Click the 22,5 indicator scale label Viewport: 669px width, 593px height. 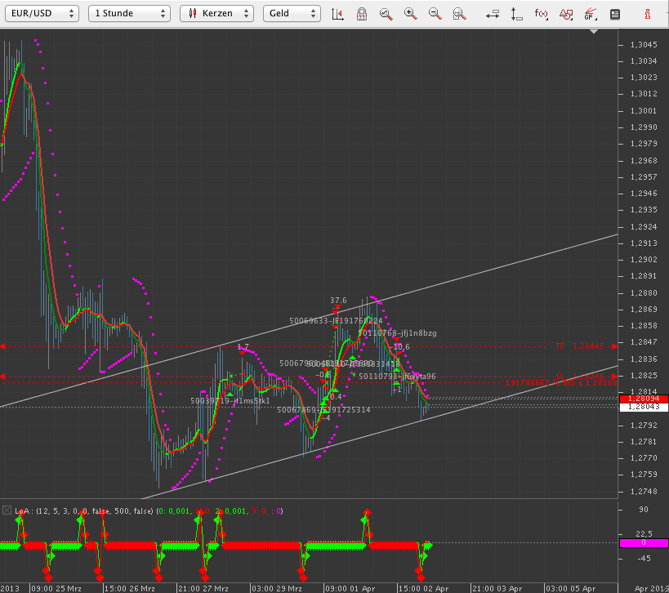coord(644,533)
